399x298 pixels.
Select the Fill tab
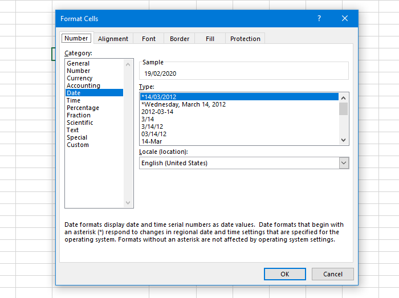(210, 39)
